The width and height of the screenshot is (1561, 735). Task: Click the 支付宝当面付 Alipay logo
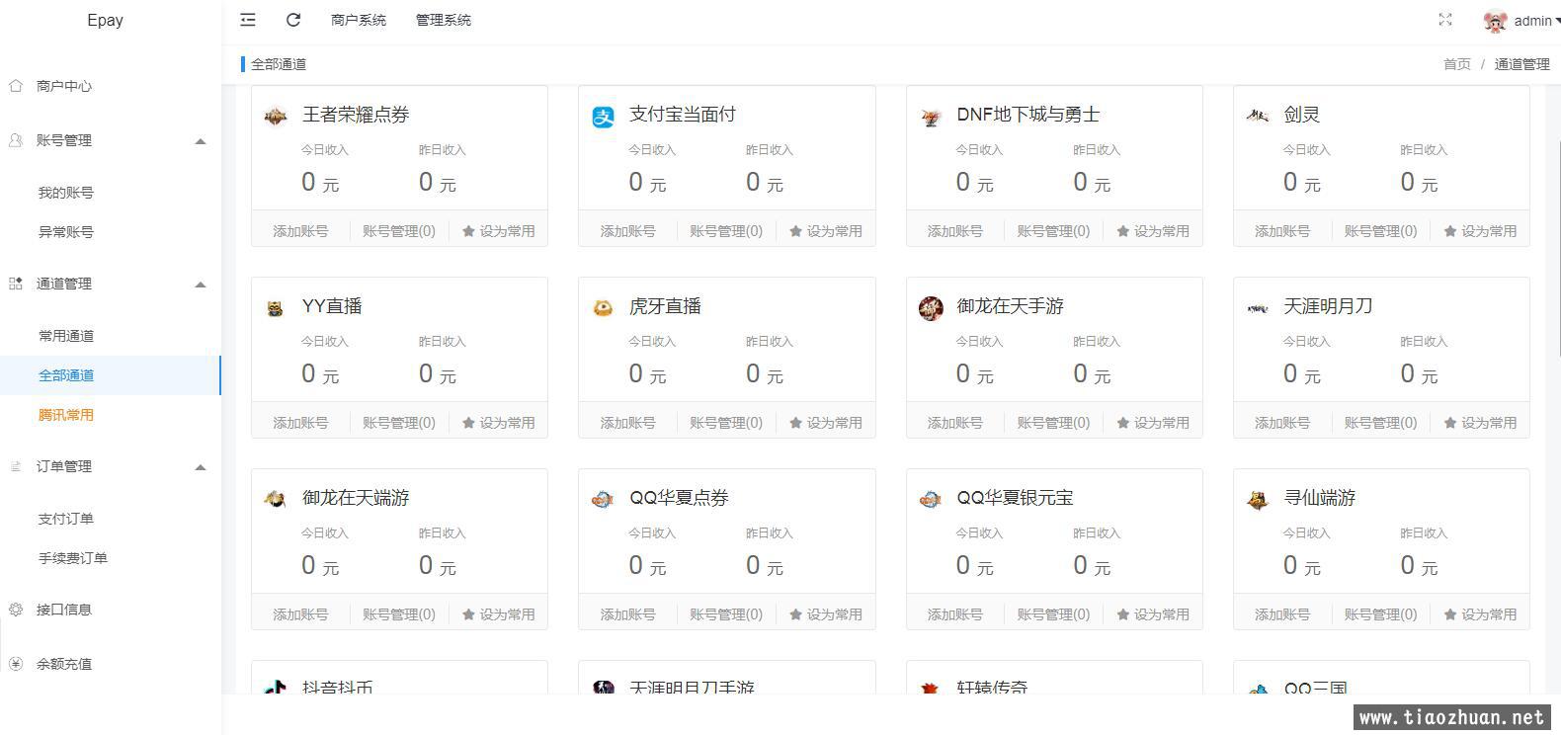(603, 117)
